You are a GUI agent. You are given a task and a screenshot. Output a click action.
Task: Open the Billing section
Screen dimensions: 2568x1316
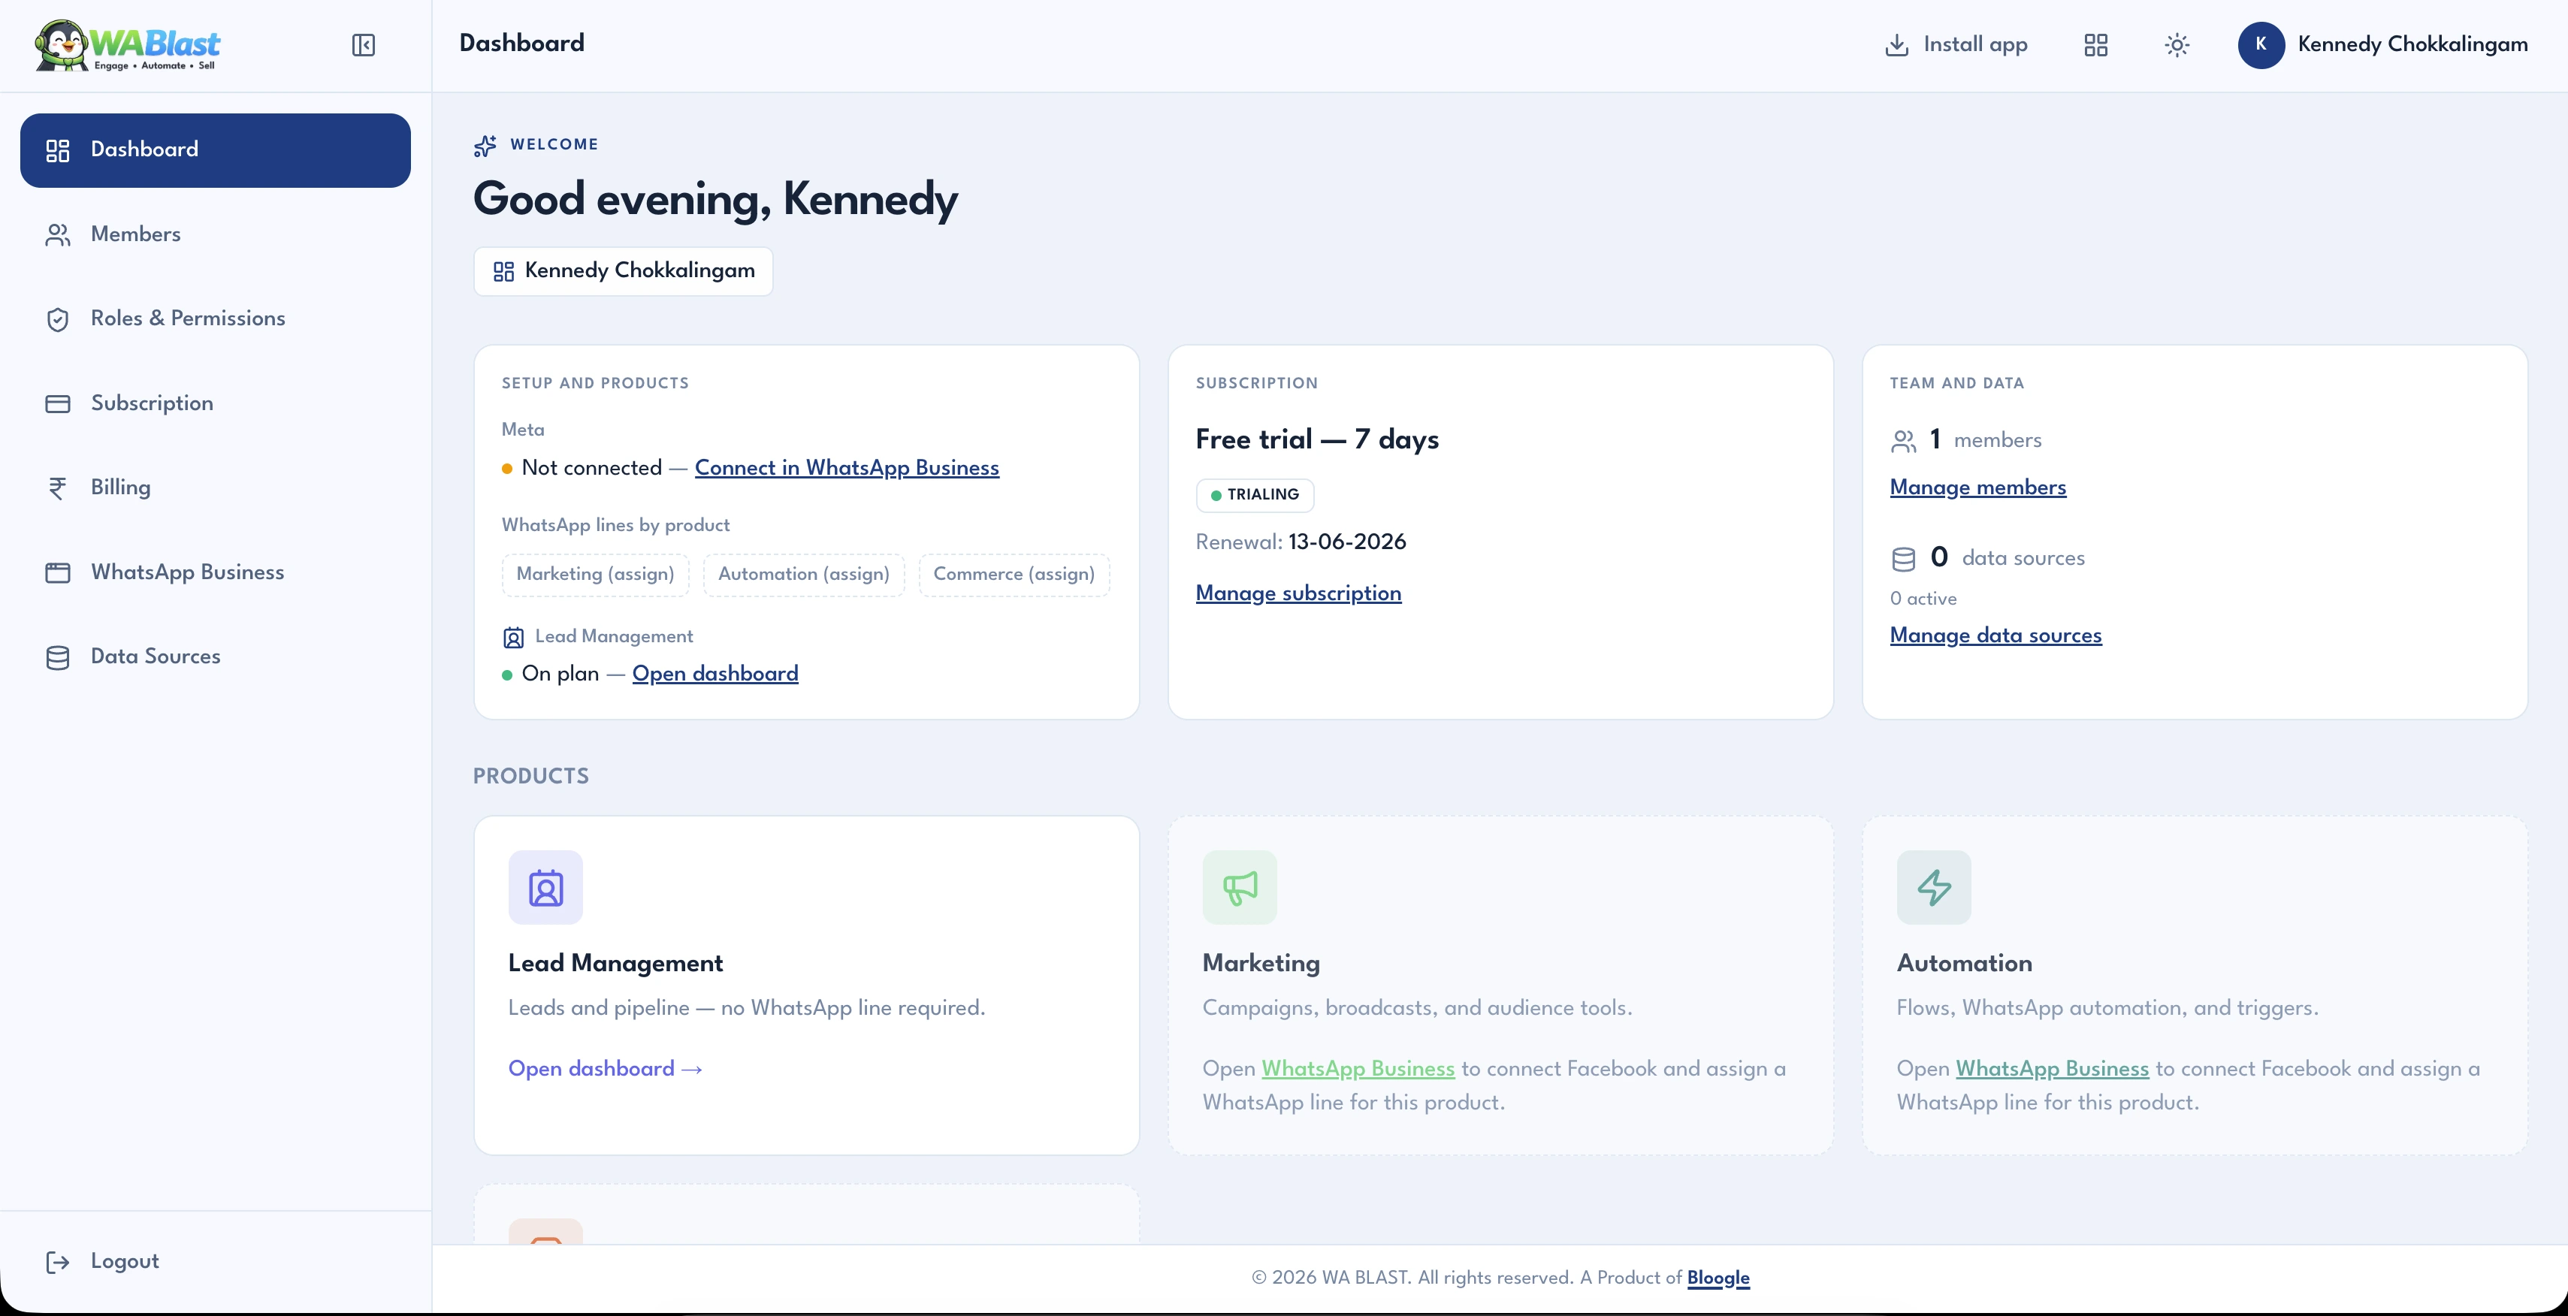pyautogui.click(x=216, y=488)
